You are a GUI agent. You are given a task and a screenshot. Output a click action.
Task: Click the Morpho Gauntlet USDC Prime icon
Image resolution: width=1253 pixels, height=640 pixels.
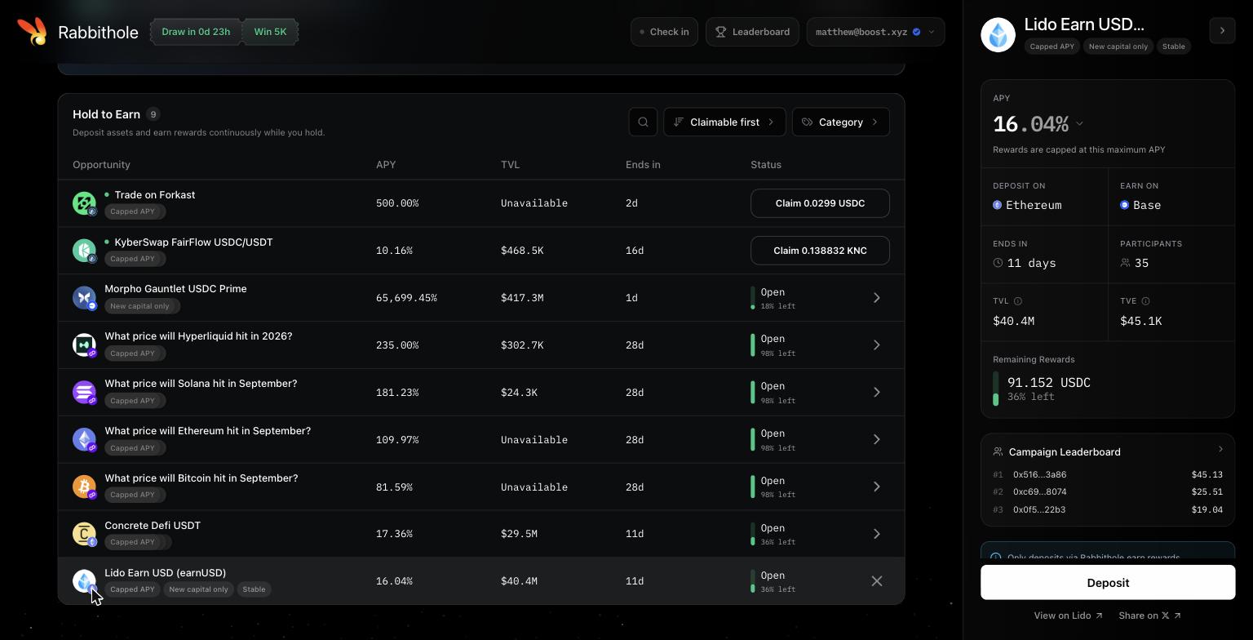tap(84, 298)
